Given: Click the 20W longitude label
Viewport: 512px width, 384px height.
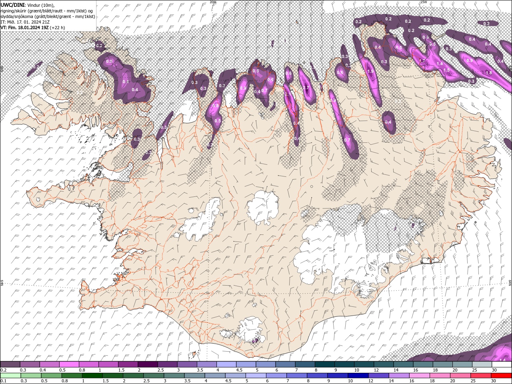Looking at the screenshot, I should pos(213,2).
